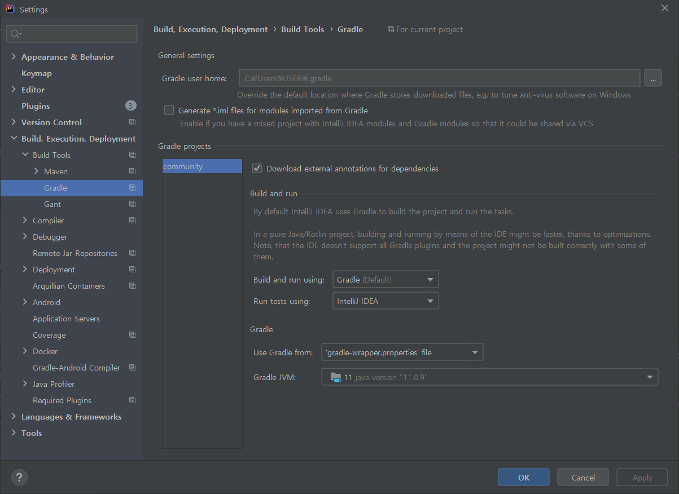Click the search magnifier icon in settings
Image resolution: width=679 pixels, height=494 pixels.
click(x=16, y=34)
